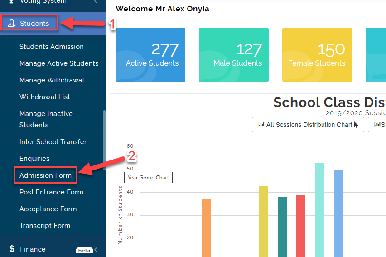Open Post Entrance Form
The width and height of the screenshot is (386, 257).
tap(51, 192)
